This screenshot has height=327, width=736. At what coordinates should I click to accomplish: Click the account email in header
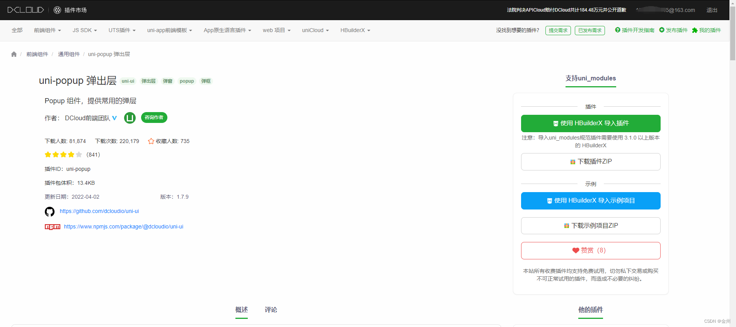click(666, 10)
